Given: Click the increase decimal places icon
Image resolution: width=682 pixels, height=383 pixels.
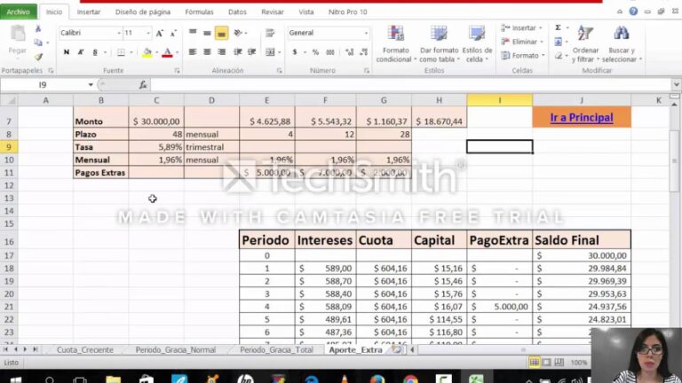Looking at the screenshot, I should 349,52.
